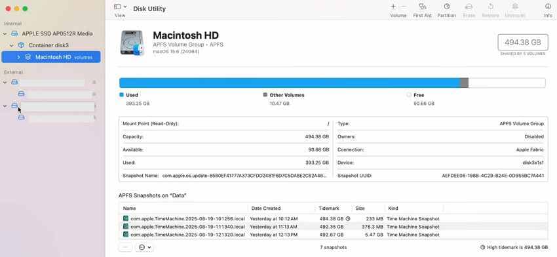Screen dimensions: 557x257
Task: Click the Macintosh HD layers icon
Action: point(28,57)
